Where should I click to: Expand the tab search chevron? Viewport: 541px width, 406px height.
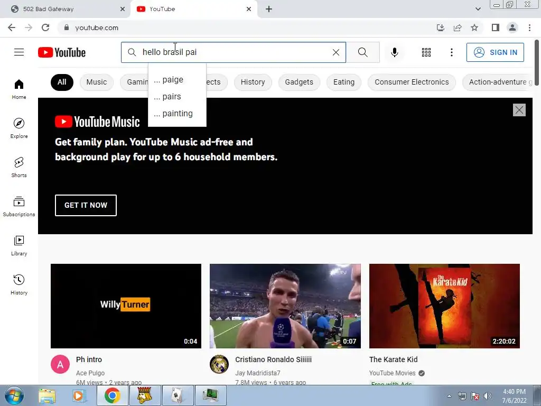pyautogui.click(x=478, y=9)
